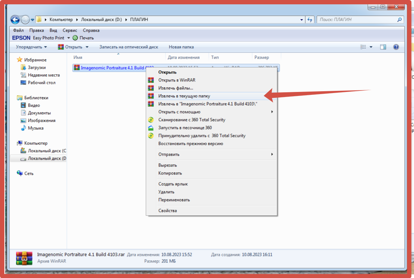Open the Видео library
This screenshot has width=414, height=278.
click(30, 105)
